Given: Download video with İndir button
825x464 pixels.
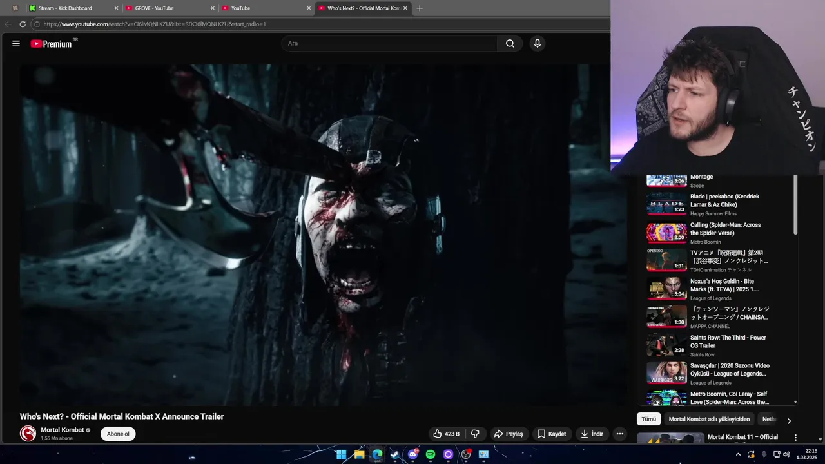Looking at the screenshot, I should (x=591, y=434).
